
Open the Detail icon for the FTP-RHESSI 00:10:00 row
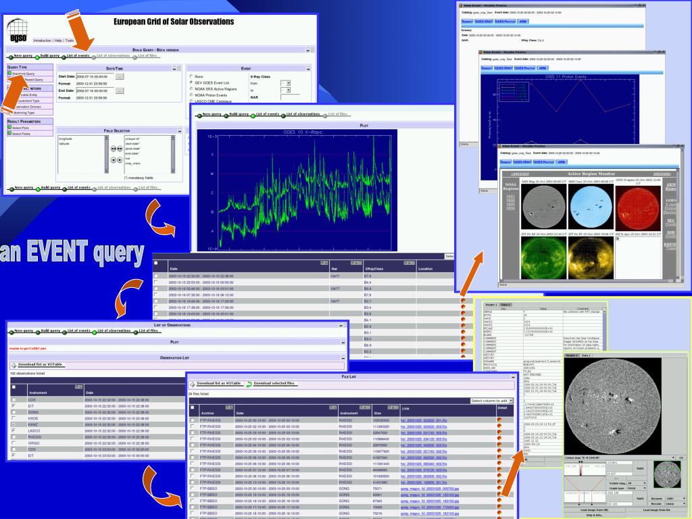click(x=499, y=420)
